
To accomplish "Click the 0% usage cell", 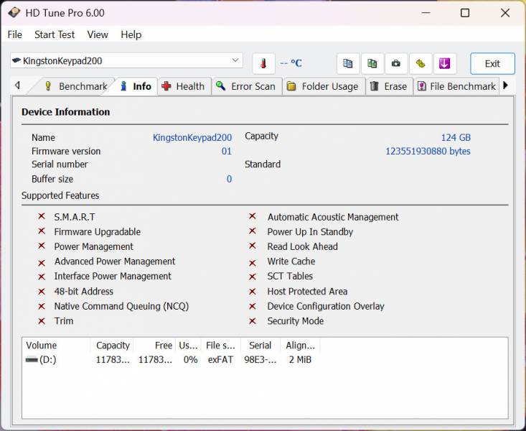I will 190,360.
